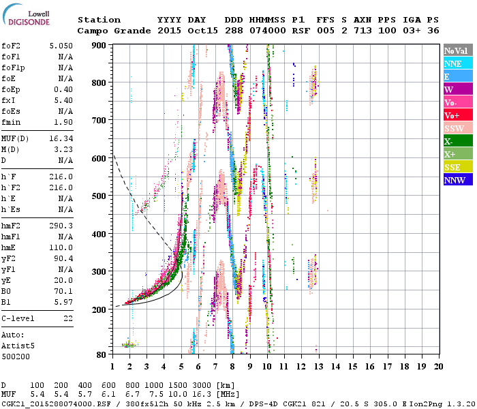Select the NNW dark blue legend swatch
Viewport: 477px width, 409px height.
click(458, 179)
